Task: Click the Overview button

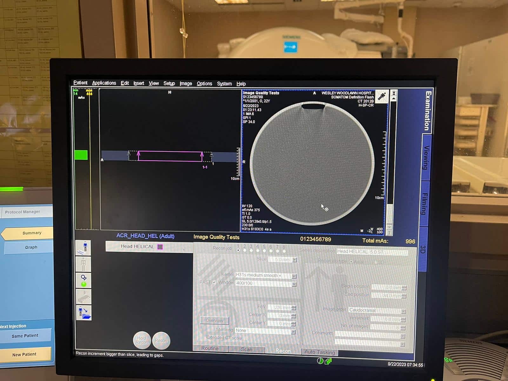Action: coord(214,320)
